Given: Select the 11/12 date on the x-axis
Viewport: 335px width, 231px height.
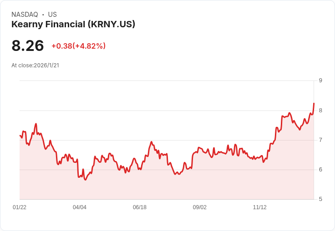Looking at the screenshot, I should pos(260,207).
